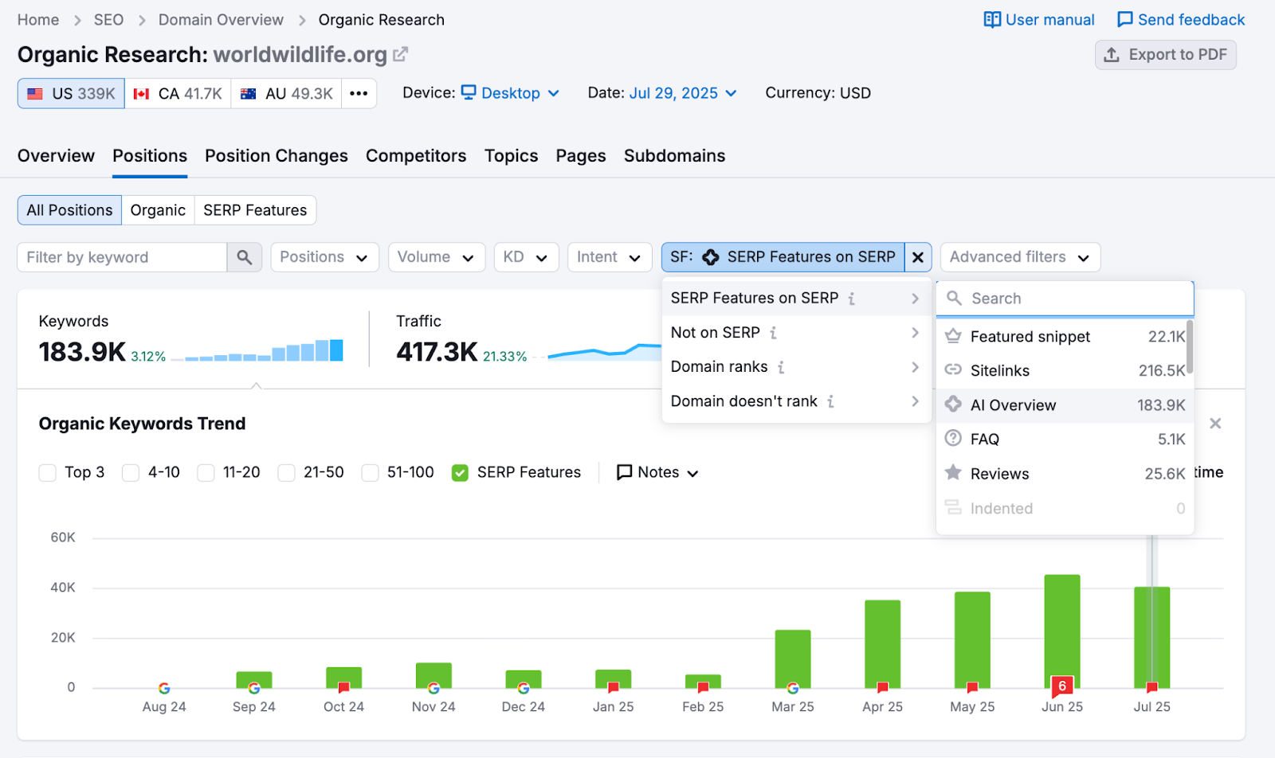Open worldwildlife.org via the external link icon
The width and height of the screenshot is (1275, 758).
[400, 54]
